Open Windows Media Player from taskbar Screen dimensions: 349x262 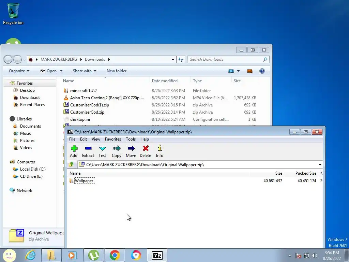[x=72, y=255]
